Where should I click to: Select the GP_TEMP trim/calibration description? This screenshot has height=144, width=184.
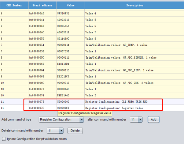[134, 45]
